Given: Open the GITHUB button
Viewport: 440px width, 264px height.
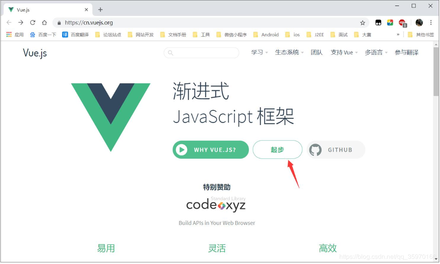Looking at the screenshot, I should [336, 150].
